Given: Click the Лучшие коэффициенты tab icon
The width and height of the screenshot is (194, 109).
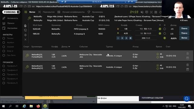Looking at the screenshot, I should (x=59, y=12).
